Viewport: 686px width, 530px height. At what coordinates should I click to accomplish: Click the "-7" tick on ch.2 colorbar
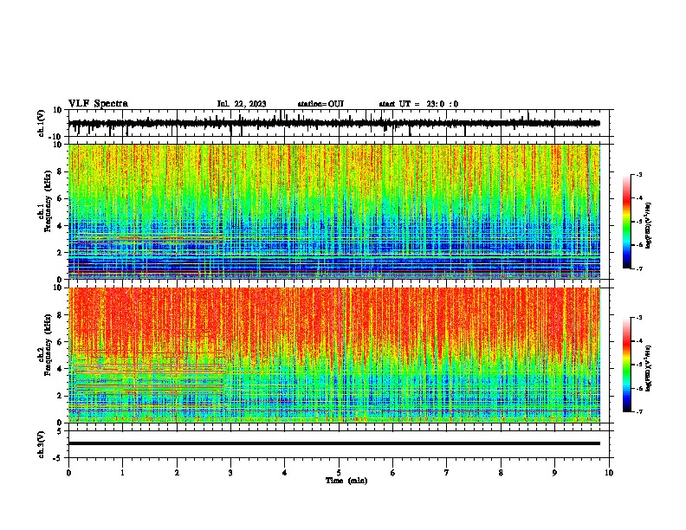click(639, 411)
